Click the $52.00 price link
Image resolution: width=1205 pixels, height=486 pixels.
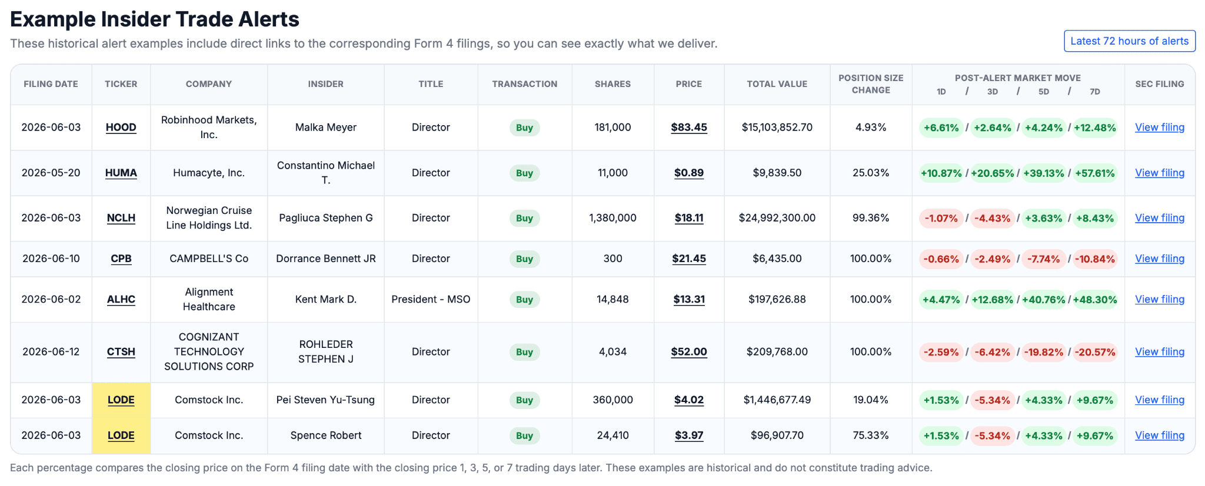click(x=689, y=352)
